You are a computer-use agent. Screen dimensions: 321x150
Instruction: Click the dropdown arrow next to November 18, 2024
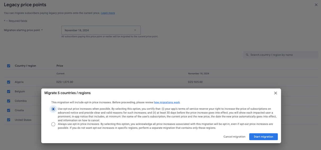[135, 30]
